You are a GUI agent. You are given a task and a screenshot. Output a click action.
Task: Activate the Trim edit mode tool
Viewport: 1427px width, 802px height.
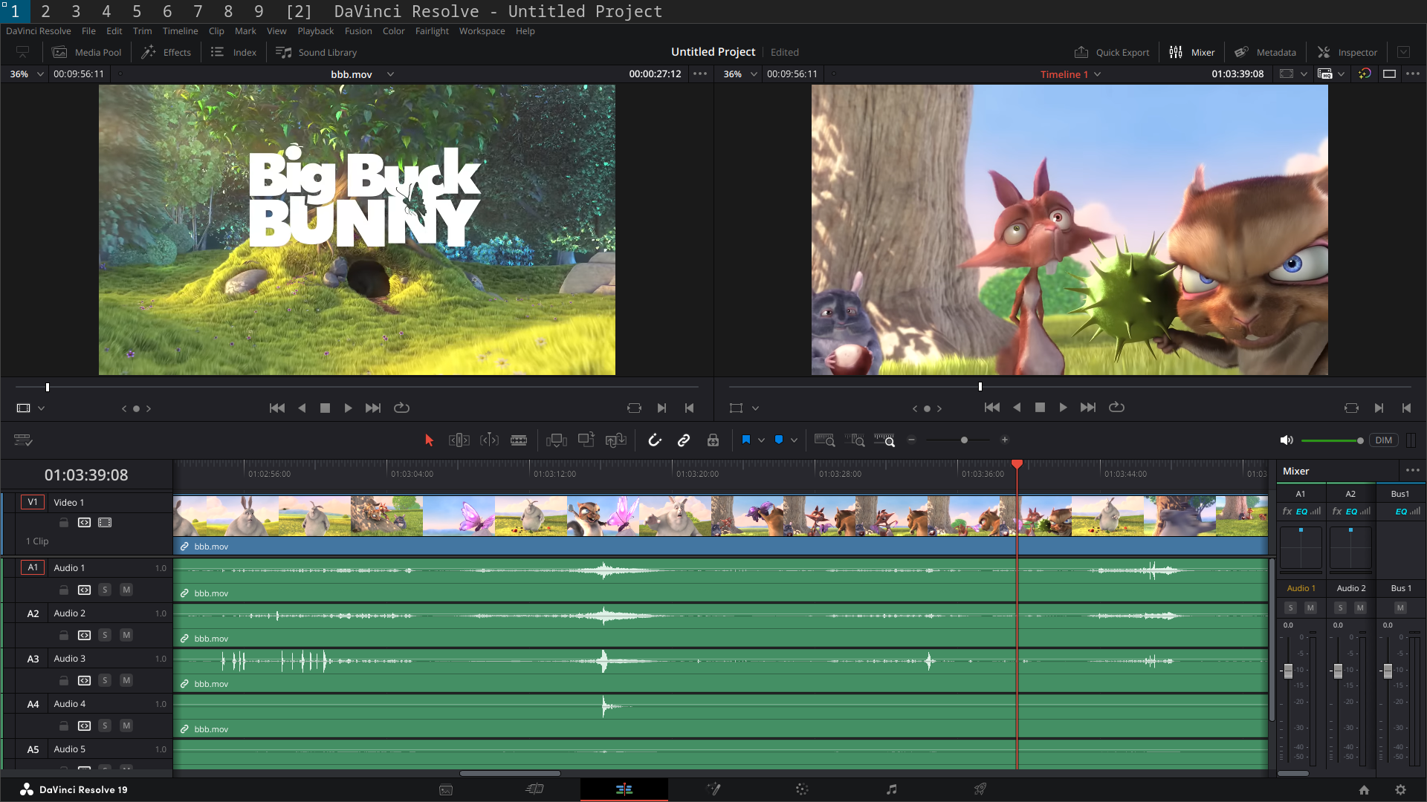pos(459,440)
